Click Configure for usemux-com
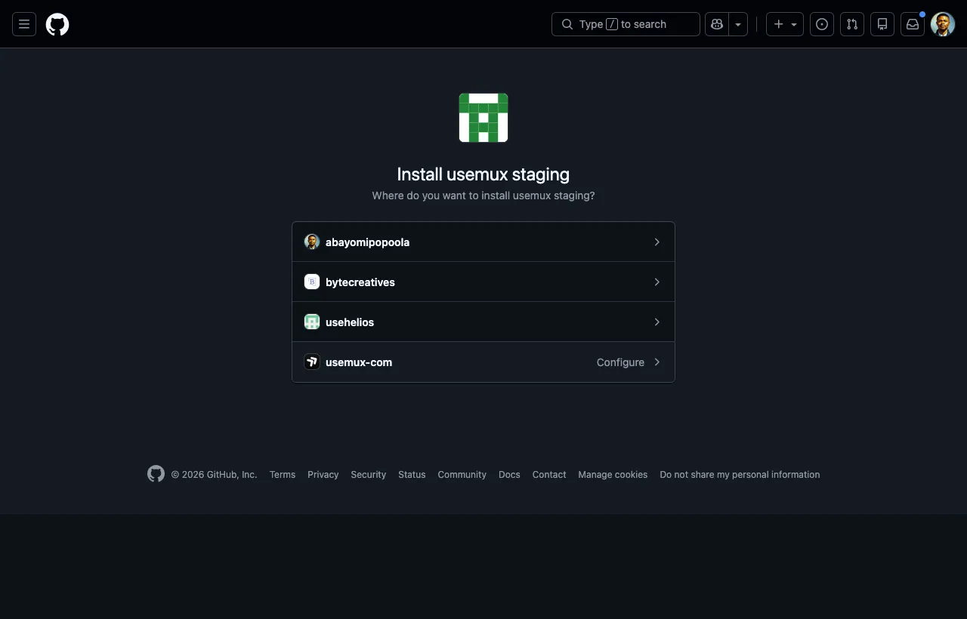The image size is (967, 619). click(620, 362)
